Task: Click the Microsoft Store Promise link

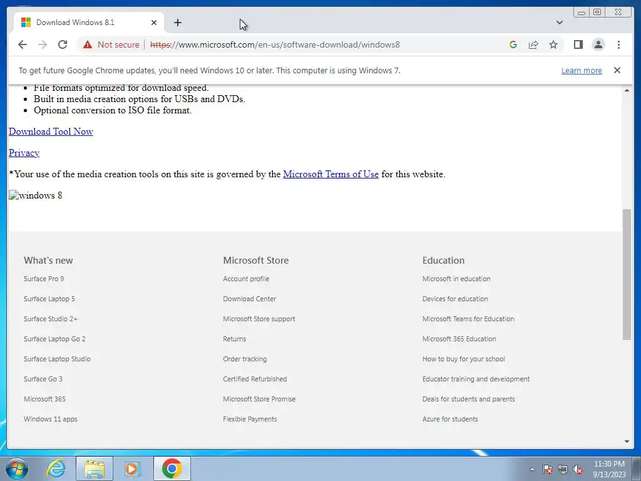Action: tap(259, 399)
